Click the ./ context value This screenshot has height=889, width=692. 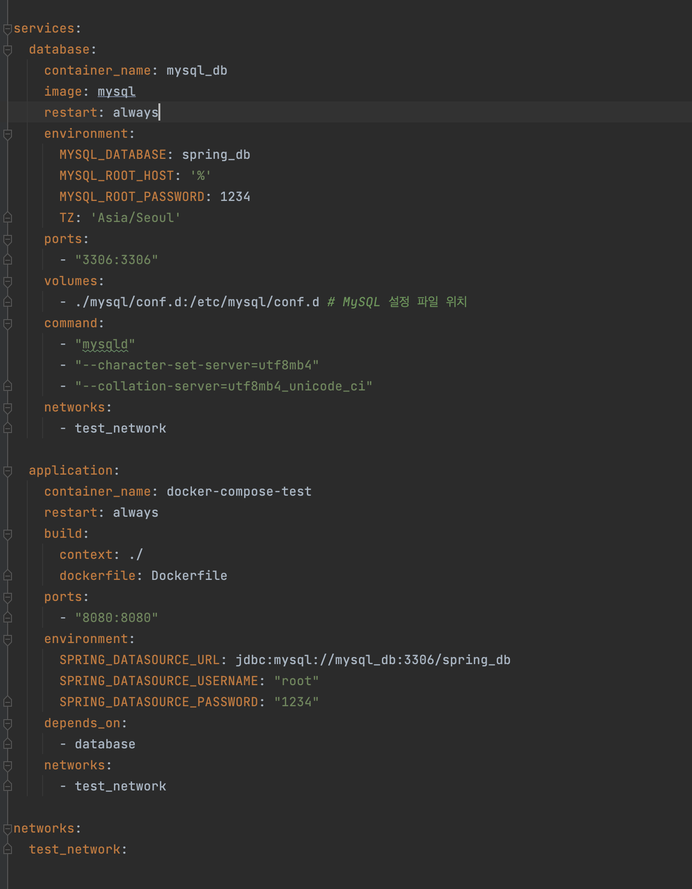pyautogui.click(x=135, y=555)
